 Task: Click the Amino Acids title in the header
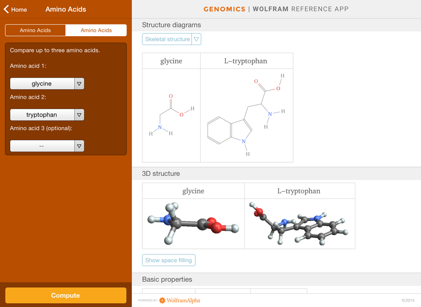(x=66, y=9)
